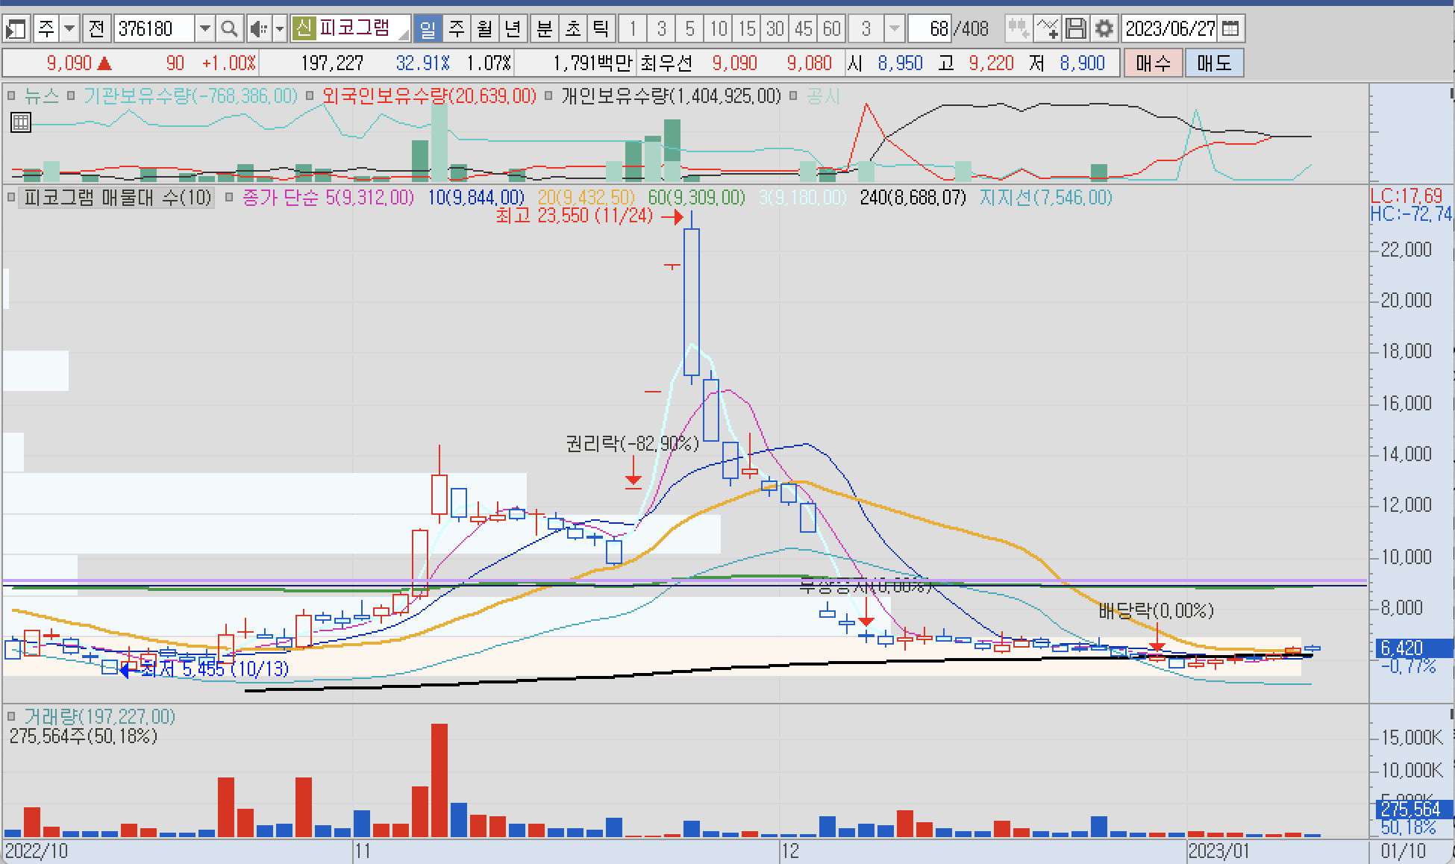The height and width of the screenshot is (864, 1455).
Task: Toggle the 외국인보유수량 indicator checkbox
Action: 310,96
